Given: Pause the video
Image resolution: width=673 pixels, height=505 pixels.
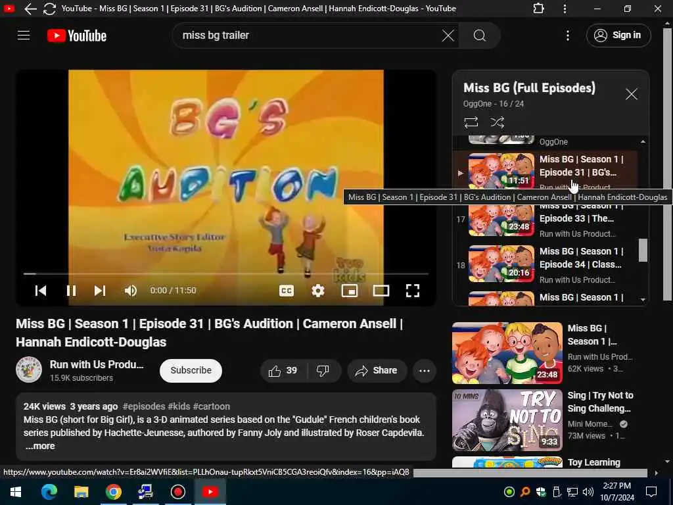Looking at the screenshot, I should pos(71,291).
